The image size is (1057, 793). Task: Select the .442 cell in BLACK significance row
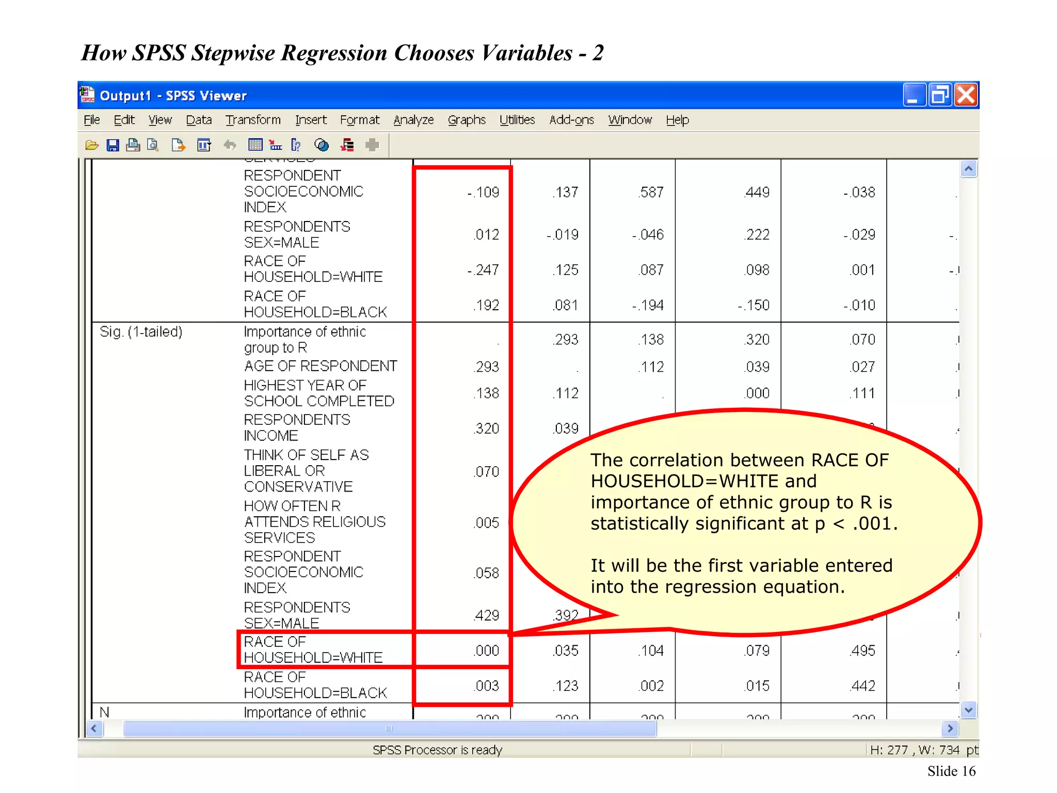pyautogui.click(x=862, y=686)
